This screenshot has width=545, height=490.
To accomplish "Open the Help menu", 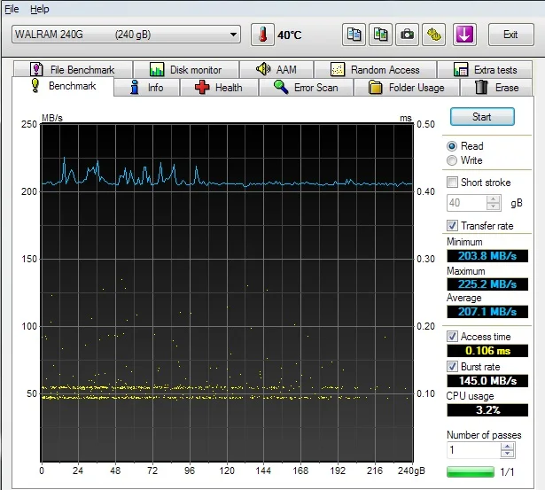I will point(39,9).
